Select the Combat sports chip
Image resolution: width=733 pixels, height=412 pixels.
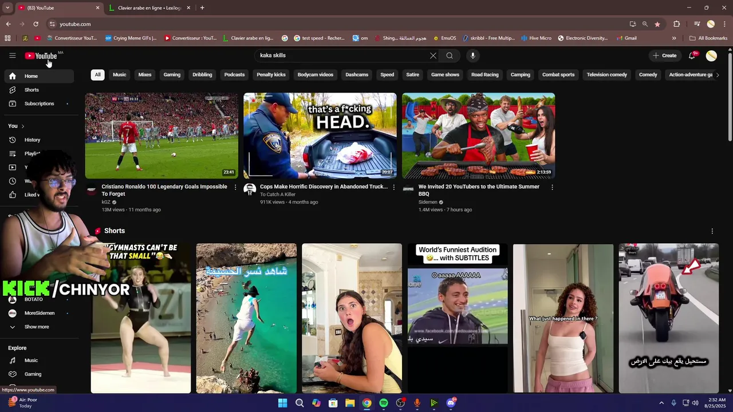coord(558,75)
